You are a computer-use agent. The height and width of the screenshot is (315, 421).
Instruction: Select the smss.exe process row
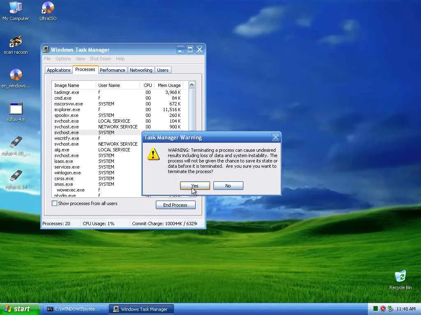click(97, 184)
